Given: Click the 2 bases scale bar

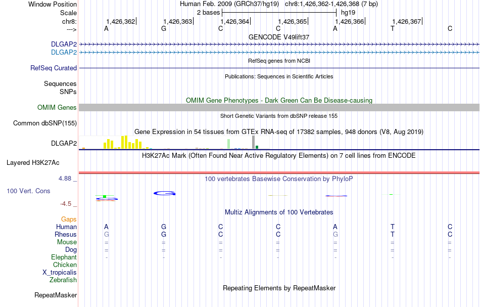Looking at the screenshot, I should (279, 13).
